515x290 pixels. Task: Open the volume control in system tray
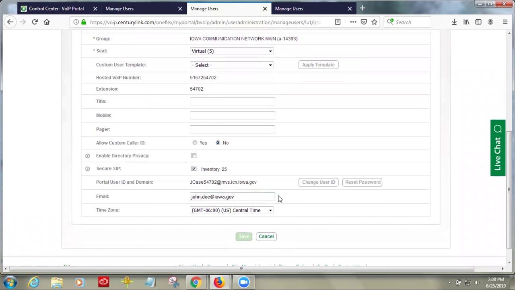477,283
